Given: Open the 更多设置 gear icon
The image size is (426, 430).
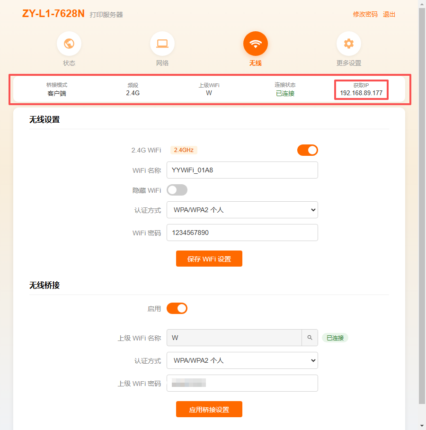Looking at the screenshot, I should point(349,44).
